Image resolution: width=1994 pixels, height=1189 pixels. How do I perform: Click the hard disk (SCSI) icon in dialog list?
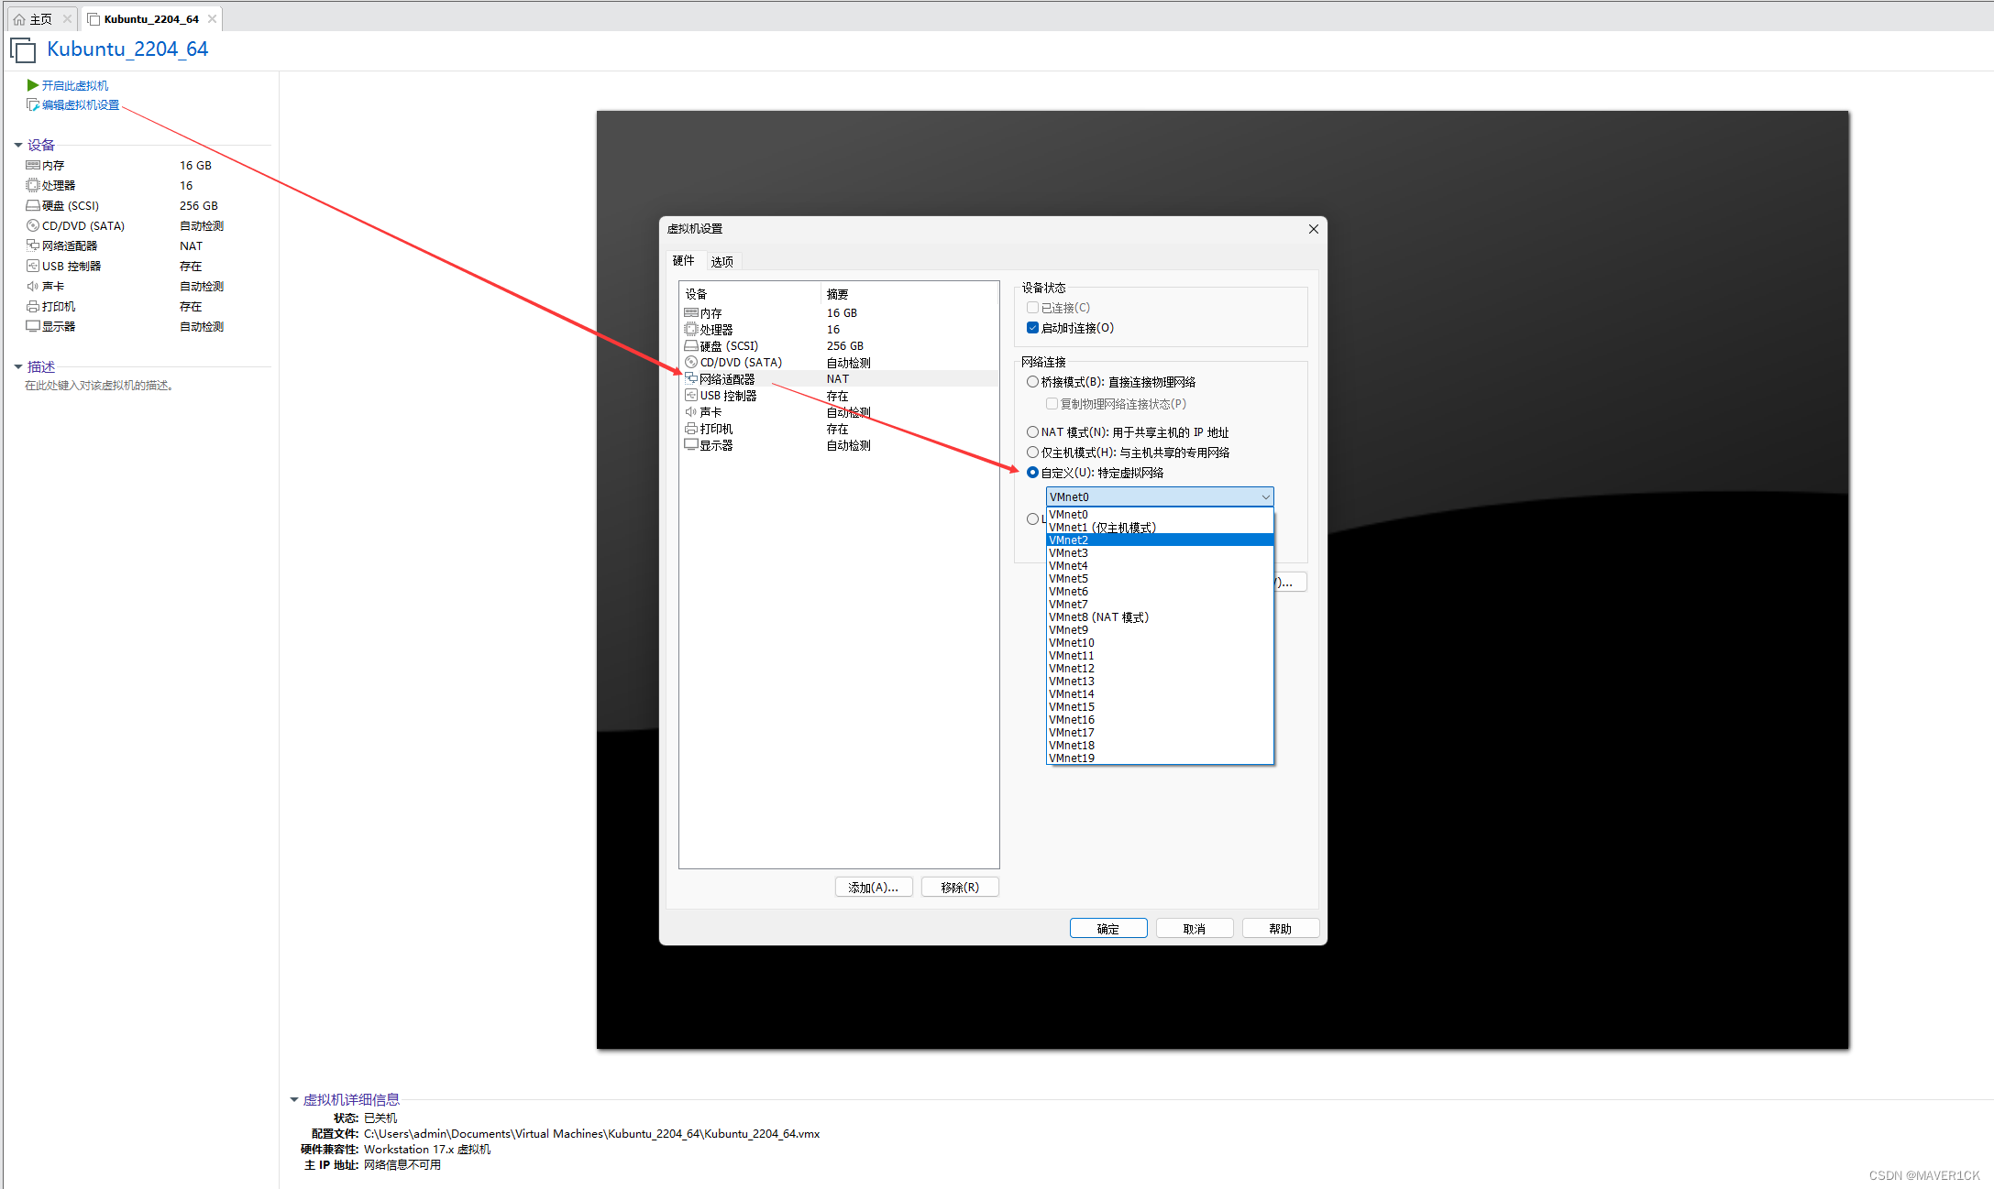pyautogui.click(x=691, y=346)
